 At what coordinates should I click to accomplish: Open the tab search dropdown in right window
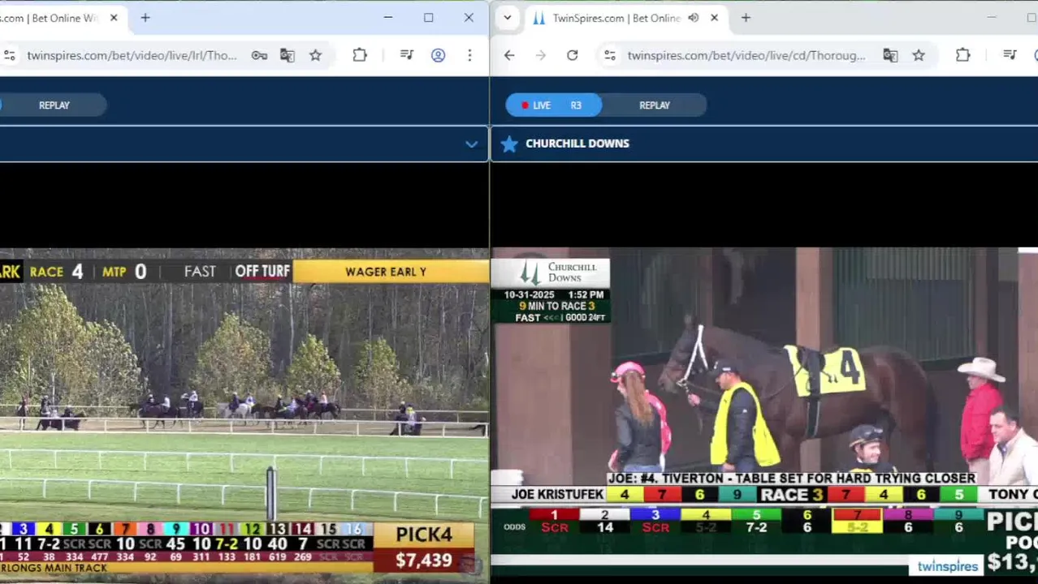coord(508,18)
